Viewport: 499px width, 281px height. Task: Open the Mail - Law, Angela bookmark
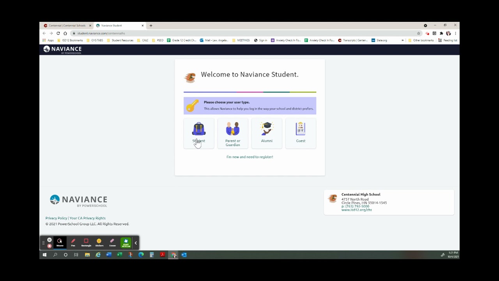click(214, 40)
